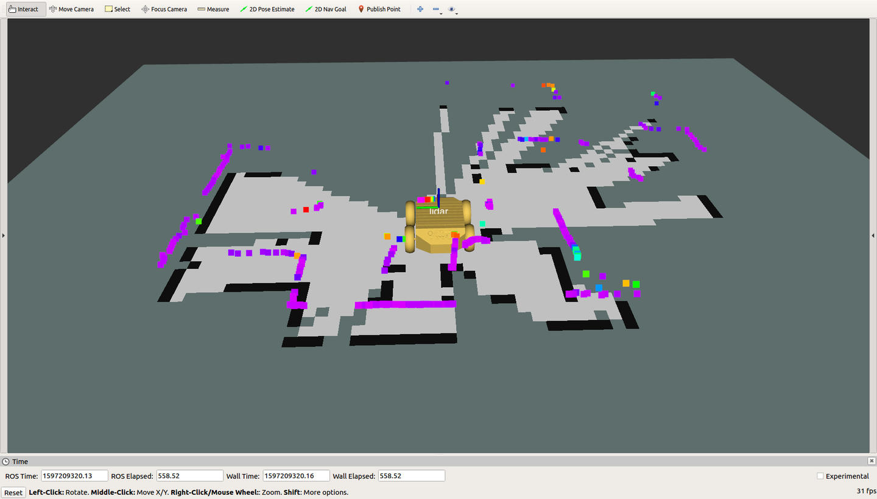Choose the 2D Nav Goal tool
This screenshot has height=499, width=877.
point(326,9)
